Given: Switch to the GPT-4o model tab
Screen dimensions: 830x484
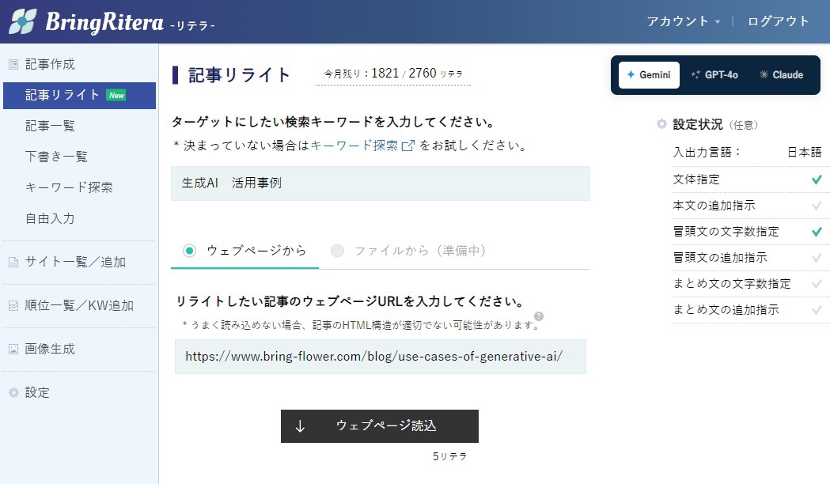Looking at the screenshot, I should click(x=714, y=75).
